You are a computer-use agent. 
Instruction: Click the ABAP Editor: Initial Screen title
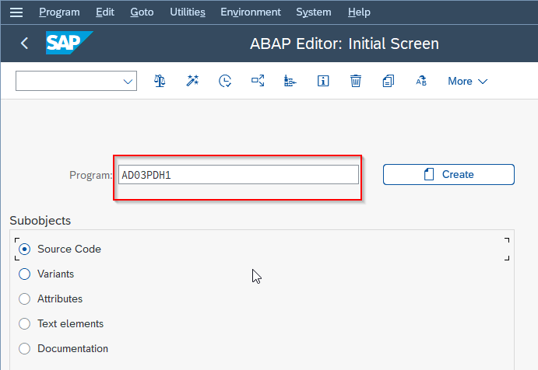[x=344, y=44]
